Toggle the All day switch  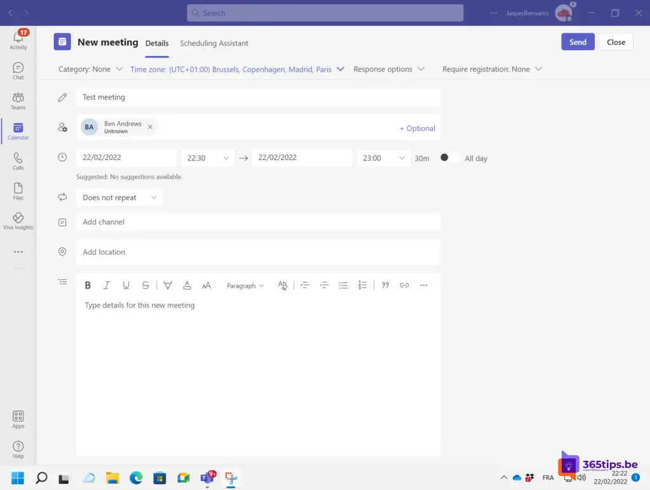coord(449,158)
